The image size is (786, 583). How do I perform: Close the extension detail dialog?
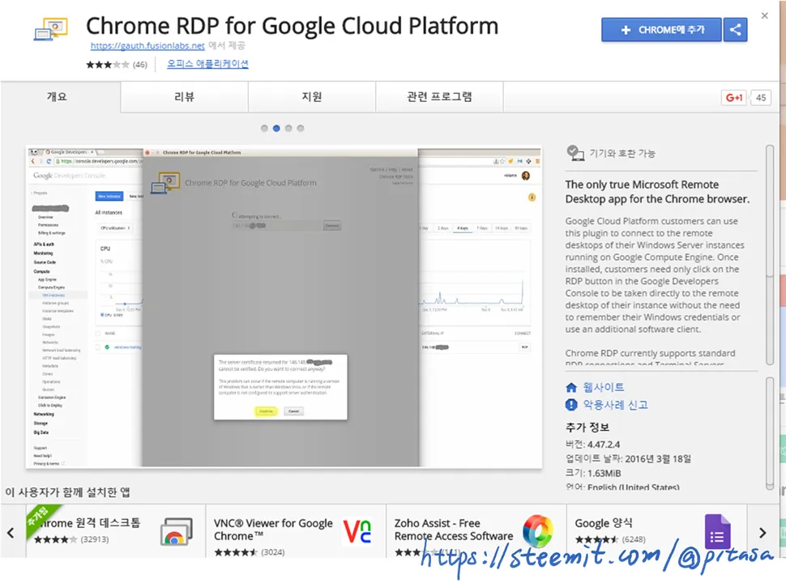[x=764, y=15]
